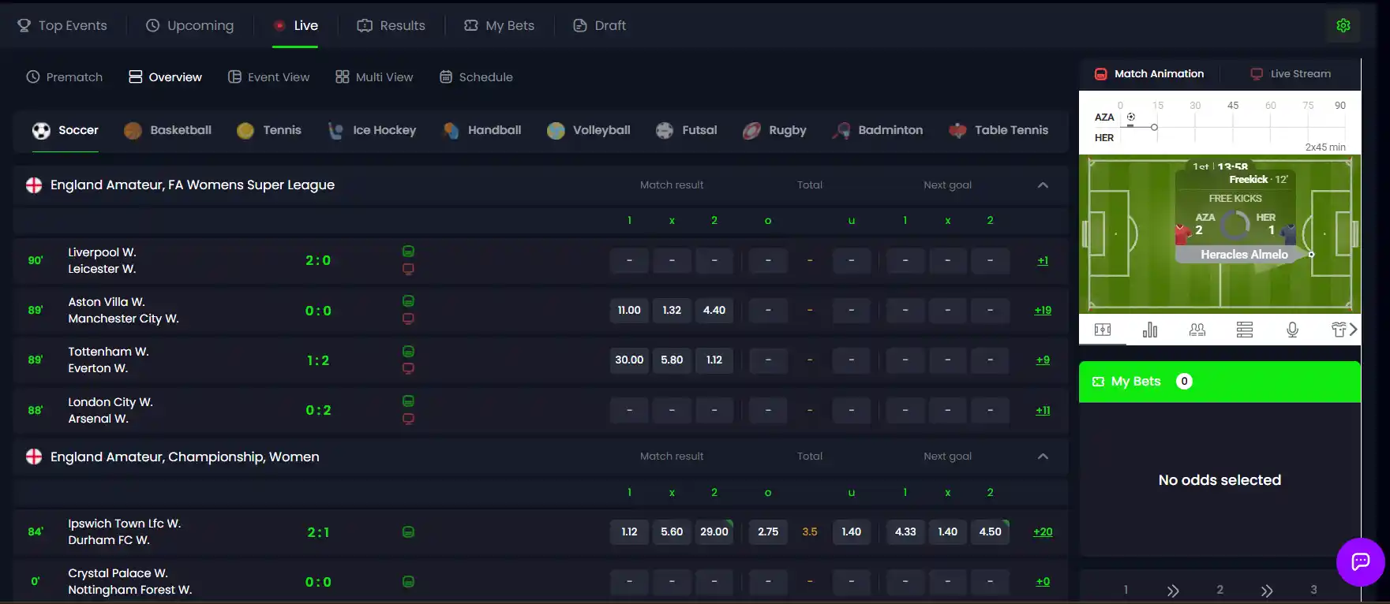1390x604 pixels.
Task: Collapse FA Womens Super League section
Action: click(1043, 185)
